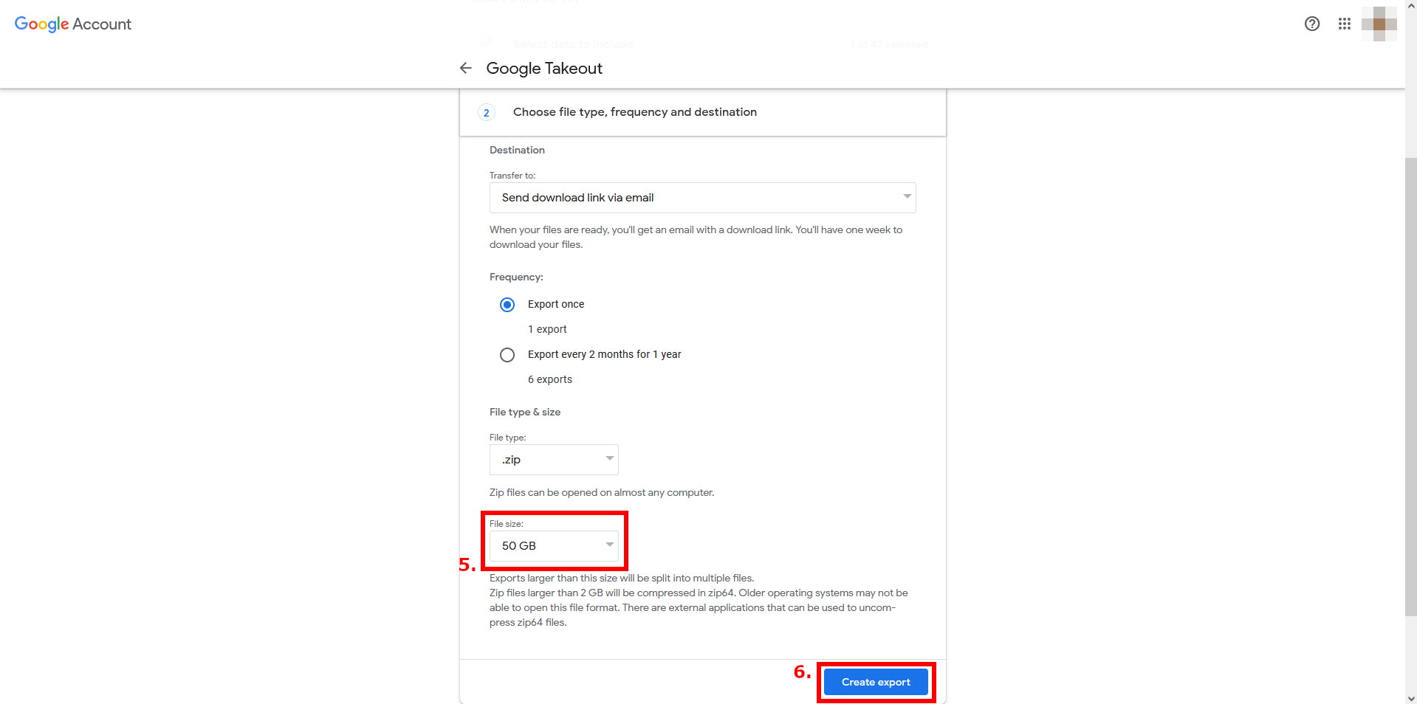The width and height of the screenshot is (1417, 704).
Task: Click the page vertical scrollbar thumb
Action: [1410, 386]
